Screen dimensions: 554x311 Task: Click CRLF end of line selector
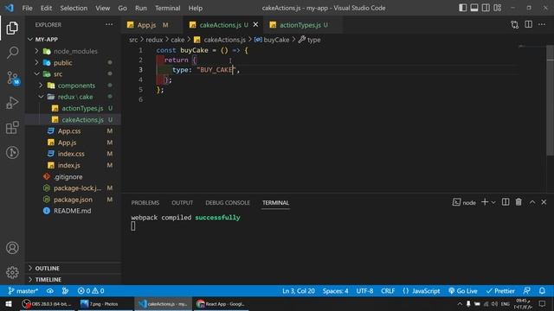388,291
